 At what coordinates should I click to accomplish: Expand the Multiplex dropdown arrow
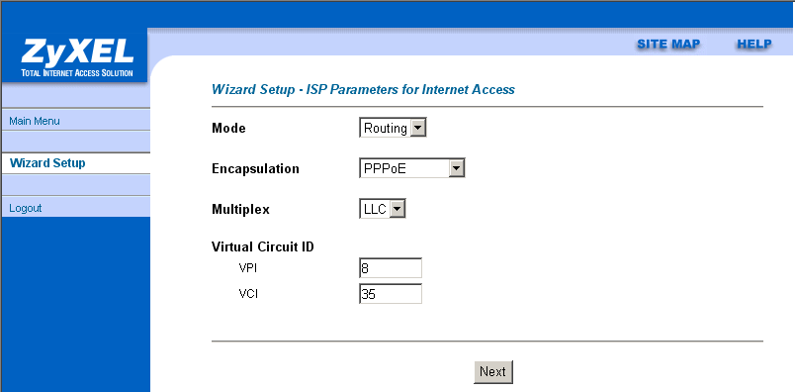pyautogui.click(x=397, y=209)
